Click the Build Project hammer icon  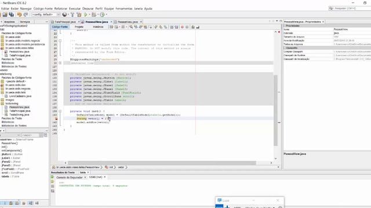(72, 14)
